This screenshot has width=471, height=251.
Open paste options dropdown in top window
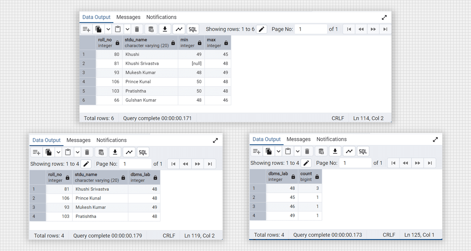[x=128, y=29]
